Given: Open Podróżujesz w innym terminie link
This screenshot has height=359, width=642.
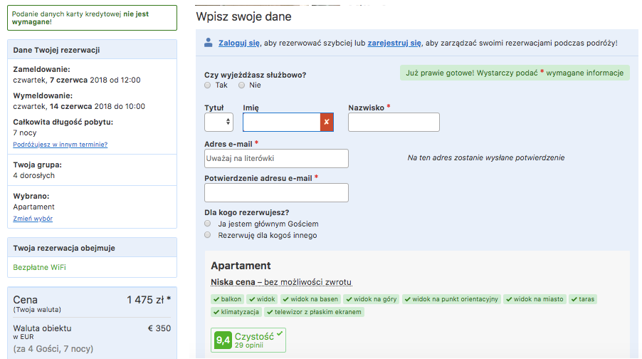Looking at the screenshot, I should tap(60, 145).
